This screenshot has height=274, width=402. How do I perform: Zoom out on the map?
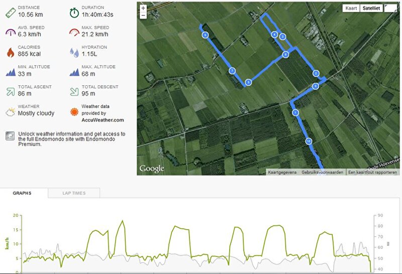click(143, 16)
